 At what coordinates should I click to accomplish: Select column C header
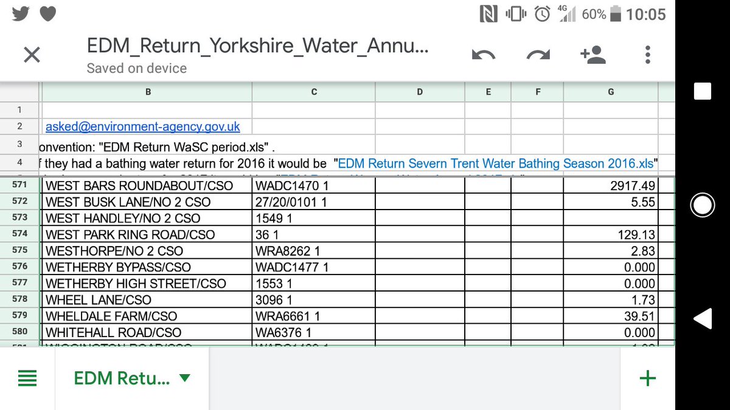pos(314,92)
